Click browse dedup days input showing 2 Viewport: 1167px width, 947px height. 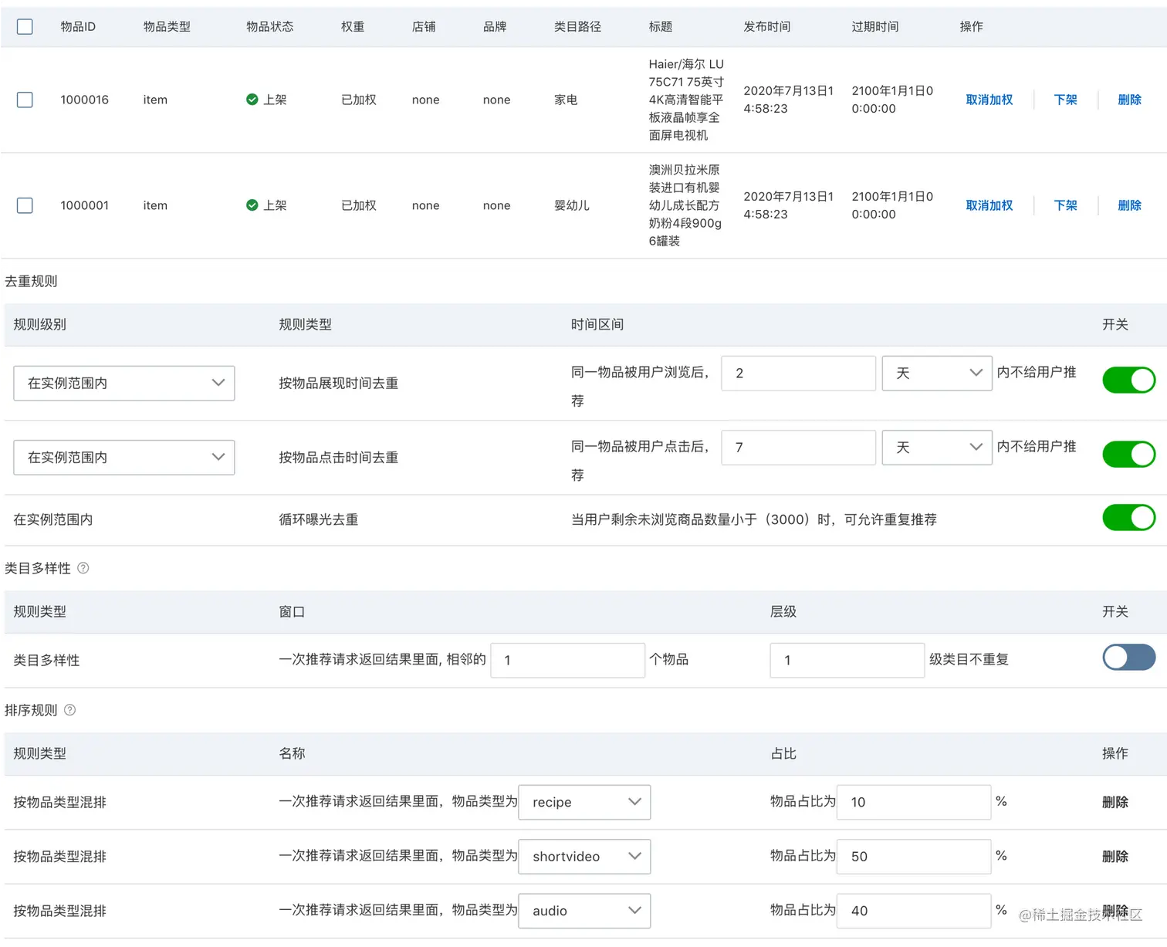tap(798, 373)
